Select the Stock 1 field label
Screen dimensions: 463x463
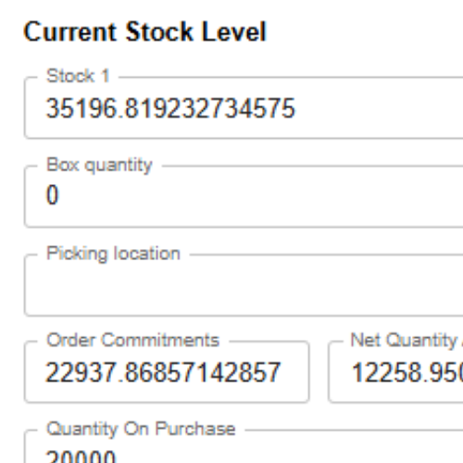[x=78, y=76]
